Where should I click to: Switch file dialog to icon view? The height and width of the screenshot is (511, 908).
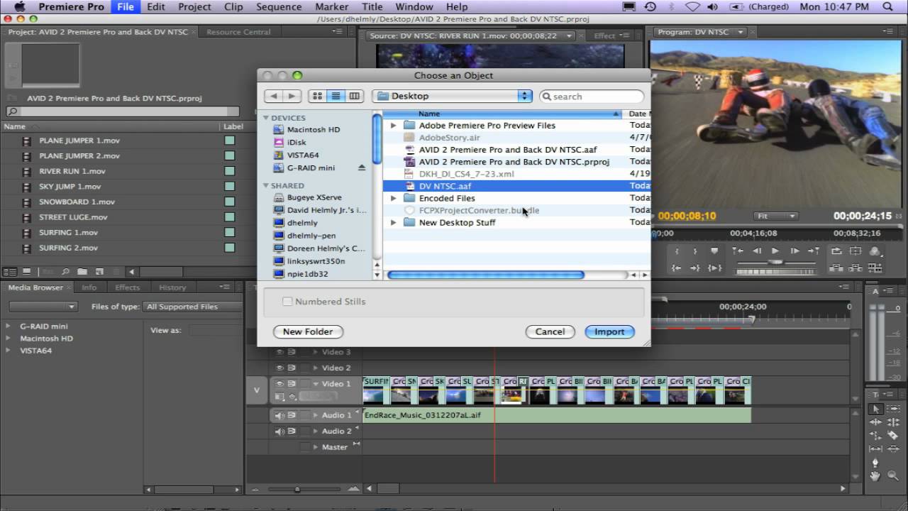[318, 96]
